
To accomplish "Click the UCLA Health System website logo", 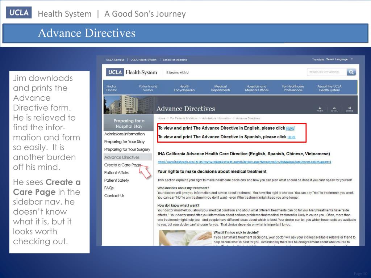I will (x=132, y=72).
